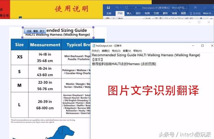
Task: Click the red 图片文字识别翻译 caption
Action: [x=153, y=90]
